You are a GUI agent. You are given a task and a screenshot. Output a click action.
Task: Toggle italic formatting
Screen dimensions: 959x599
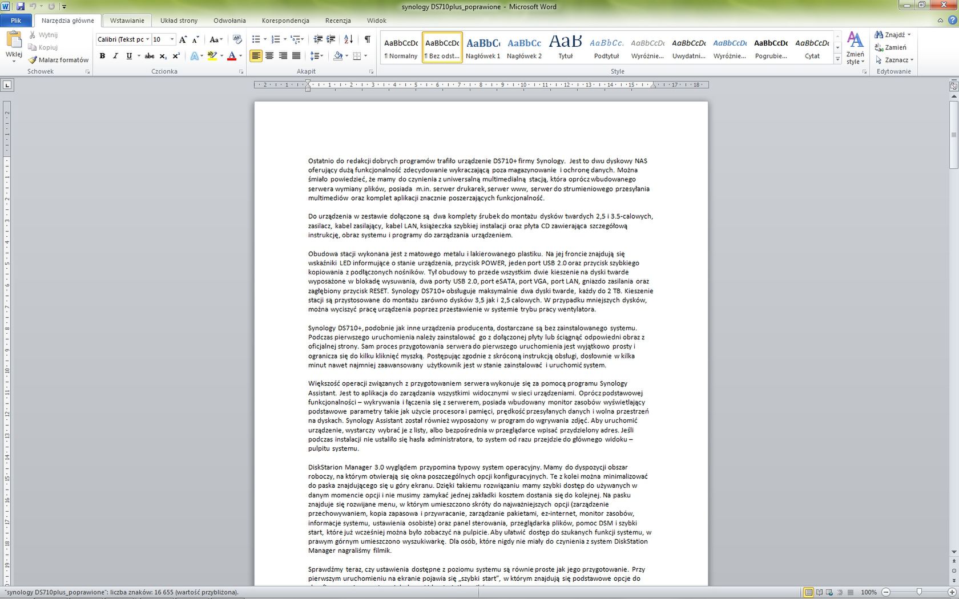(x=115, y=56)
